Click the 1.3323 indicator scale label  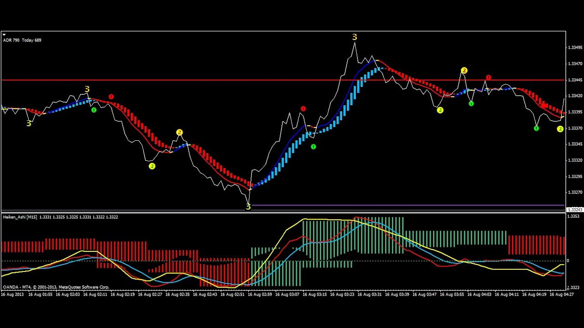[x=574, y=287]
